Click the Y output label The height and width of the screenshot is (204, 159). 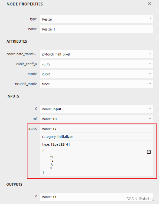[x=36, y=197]
